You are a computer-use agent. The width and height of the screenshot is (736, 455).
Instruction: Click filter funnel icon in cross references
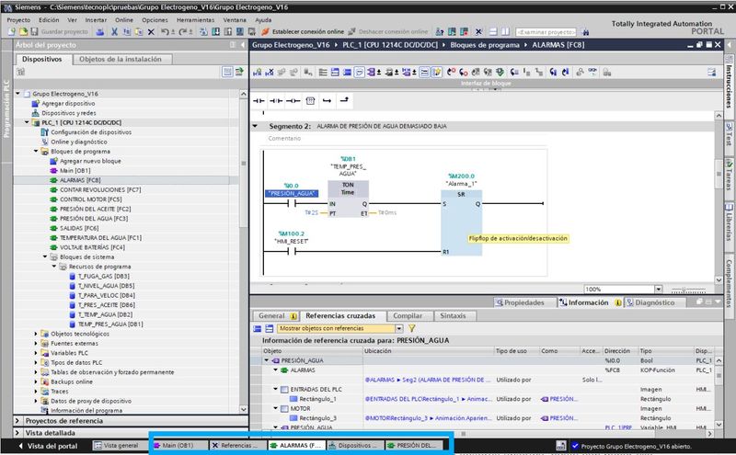click(411, 328)
